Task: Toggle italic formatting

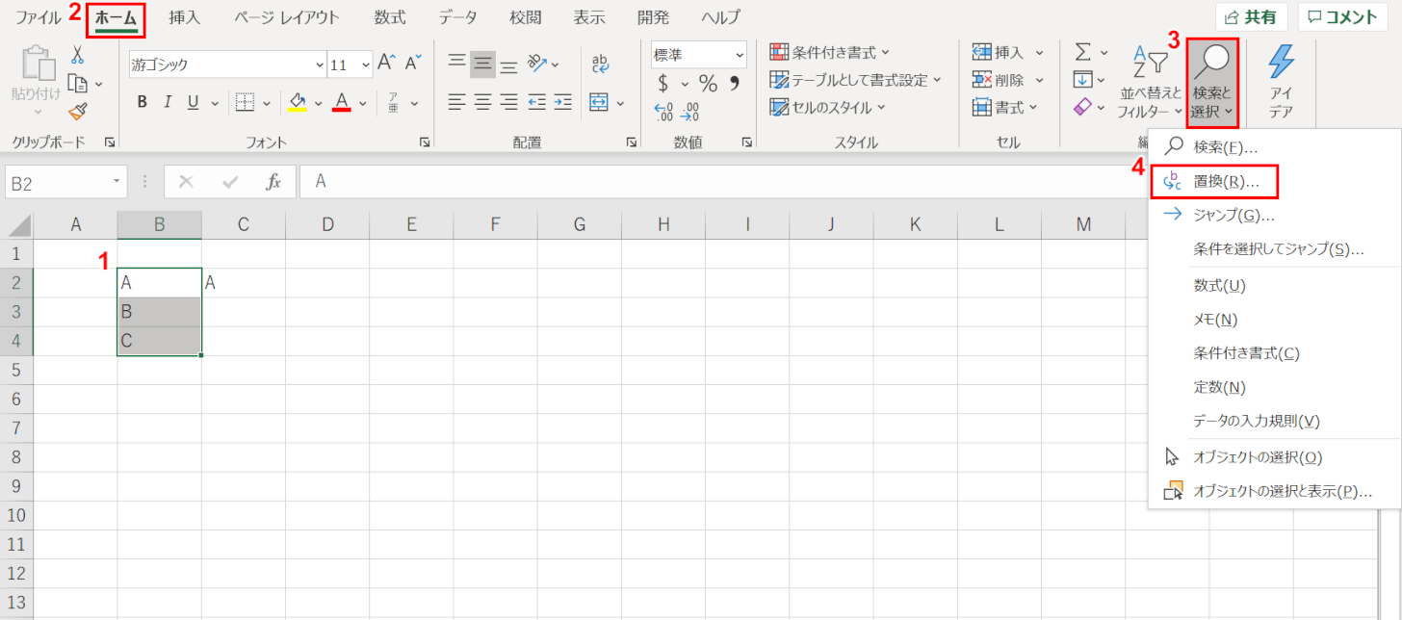Action: pyautogui.click(x=168, y=102)
